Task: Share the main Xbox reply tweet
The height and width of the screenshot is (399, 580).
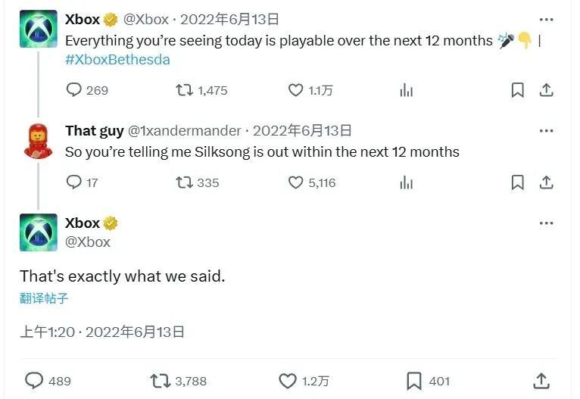Action: (541, 381)
